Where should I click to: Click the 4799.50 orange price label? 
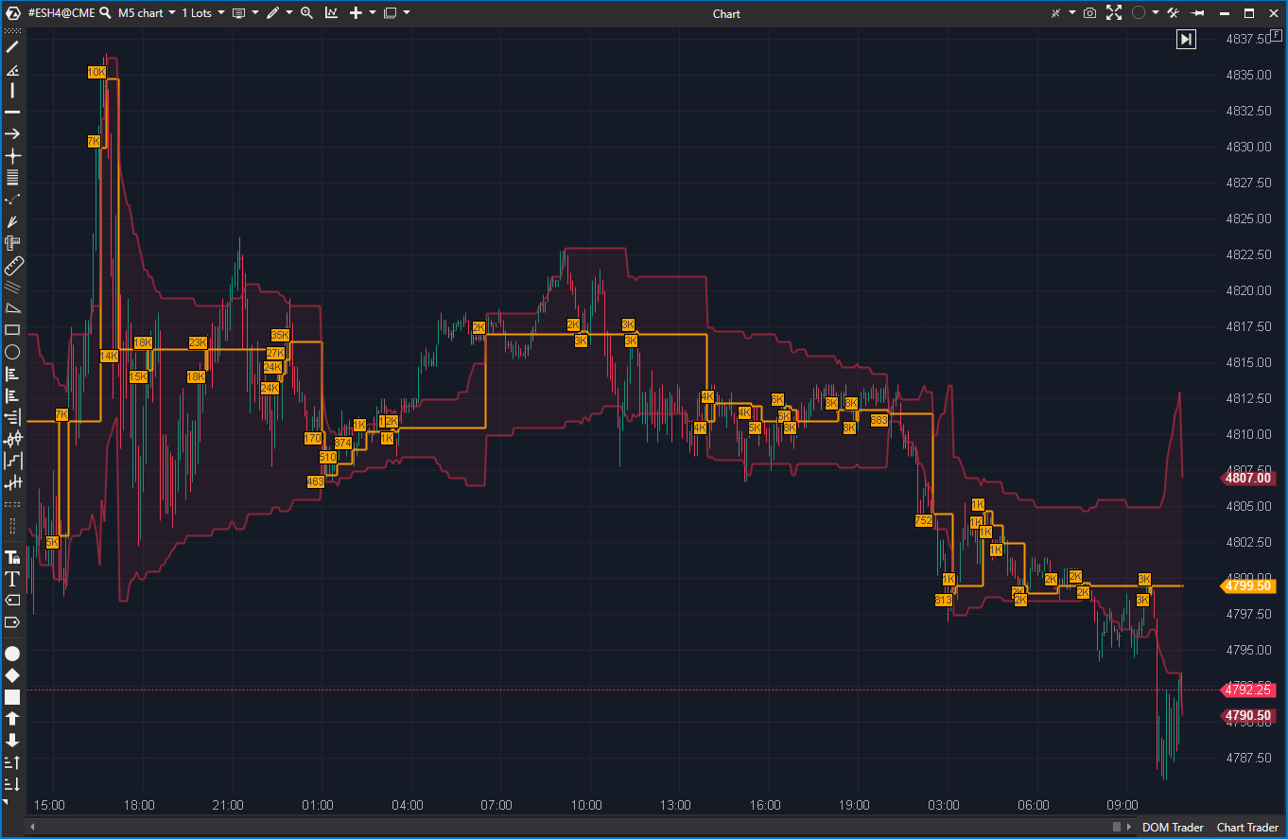[1248, 586]
